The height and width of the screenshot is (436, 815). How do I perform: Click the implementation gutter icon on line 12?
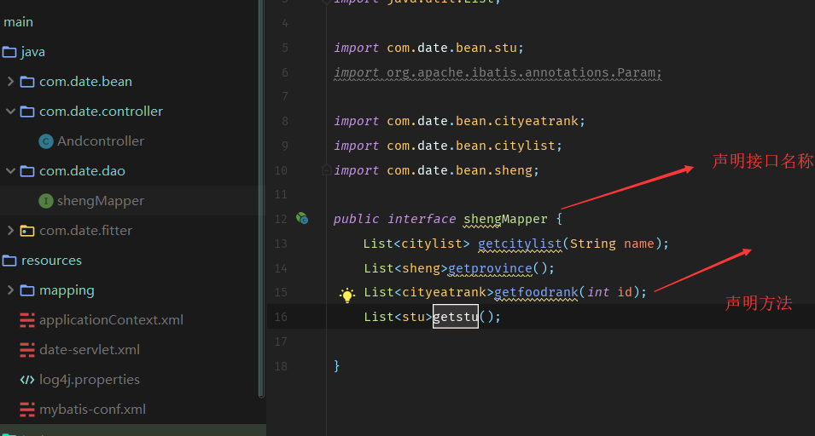302,218
